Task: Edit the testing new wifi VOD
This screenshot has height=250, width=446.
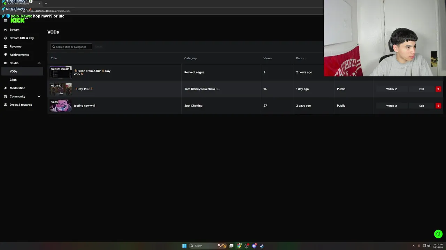Action: pyautogui.click(x=422, y=106)
